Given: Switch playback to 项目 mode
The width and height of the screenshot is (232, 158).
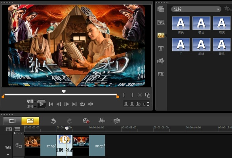Looking at the screenshot, I should tap(30, 101).
